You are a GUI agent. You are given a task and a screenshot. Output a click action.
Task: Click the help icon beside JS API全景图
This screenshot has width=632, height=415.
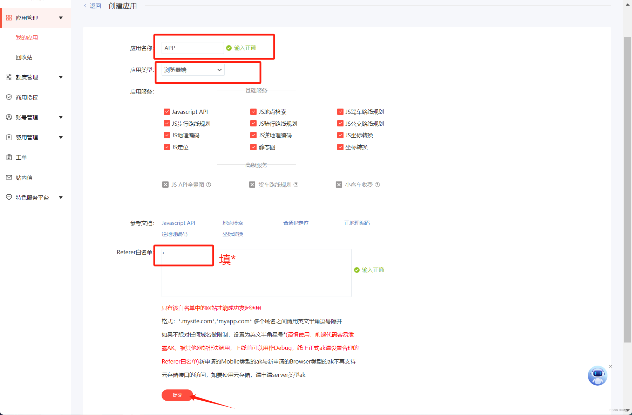pyautogui.click(x=209, y=185)
